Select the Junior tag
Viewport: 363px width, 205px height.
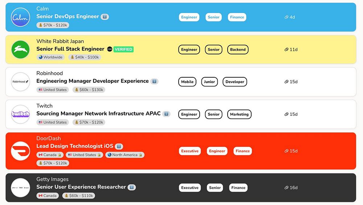(x=209, y=82)
